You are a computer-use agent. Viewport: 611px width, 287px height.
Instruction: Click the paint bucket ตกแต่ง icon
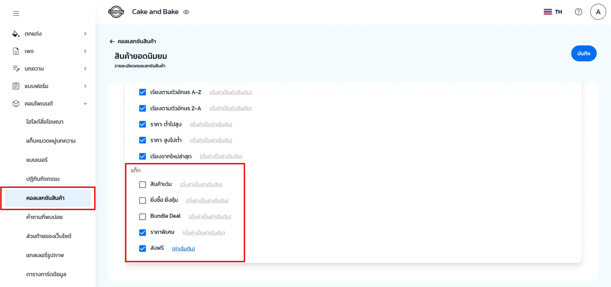(x=16, y=34)
